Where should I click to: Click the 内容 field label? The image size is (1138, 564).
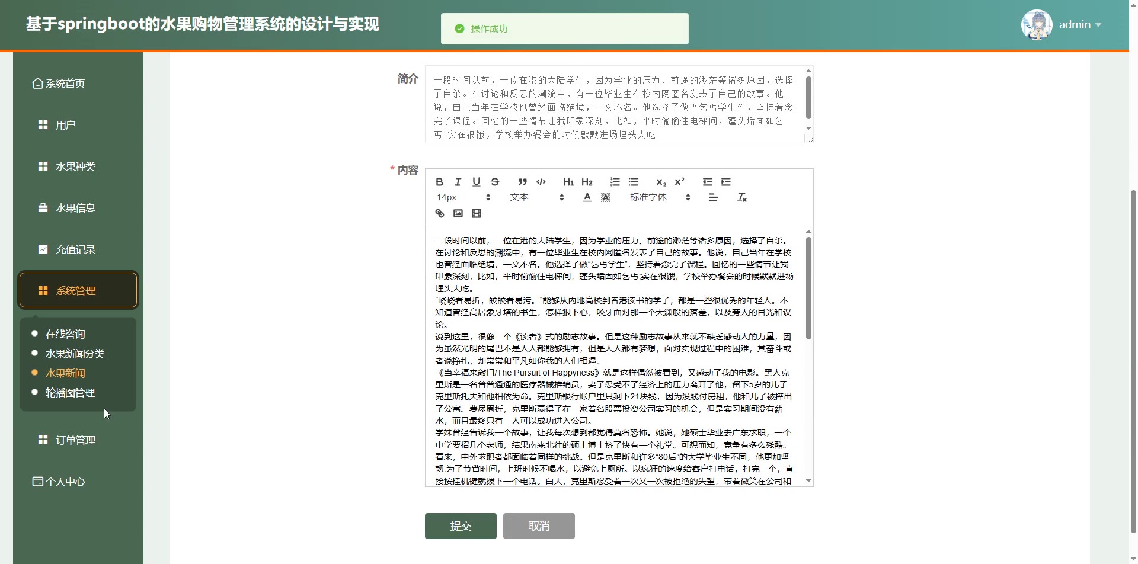click(x=408, y=170)
